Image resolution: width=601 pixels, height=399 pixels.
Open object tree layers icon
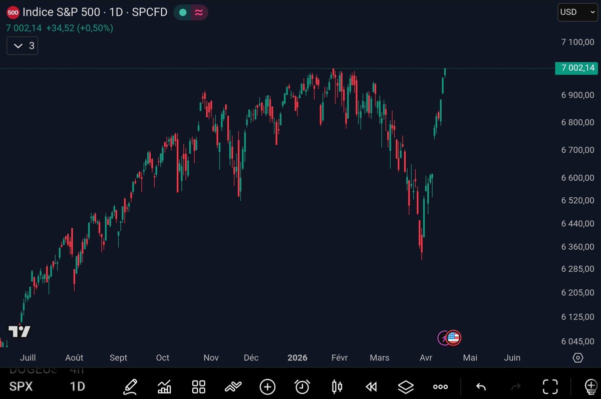click(x=406, y=386)
